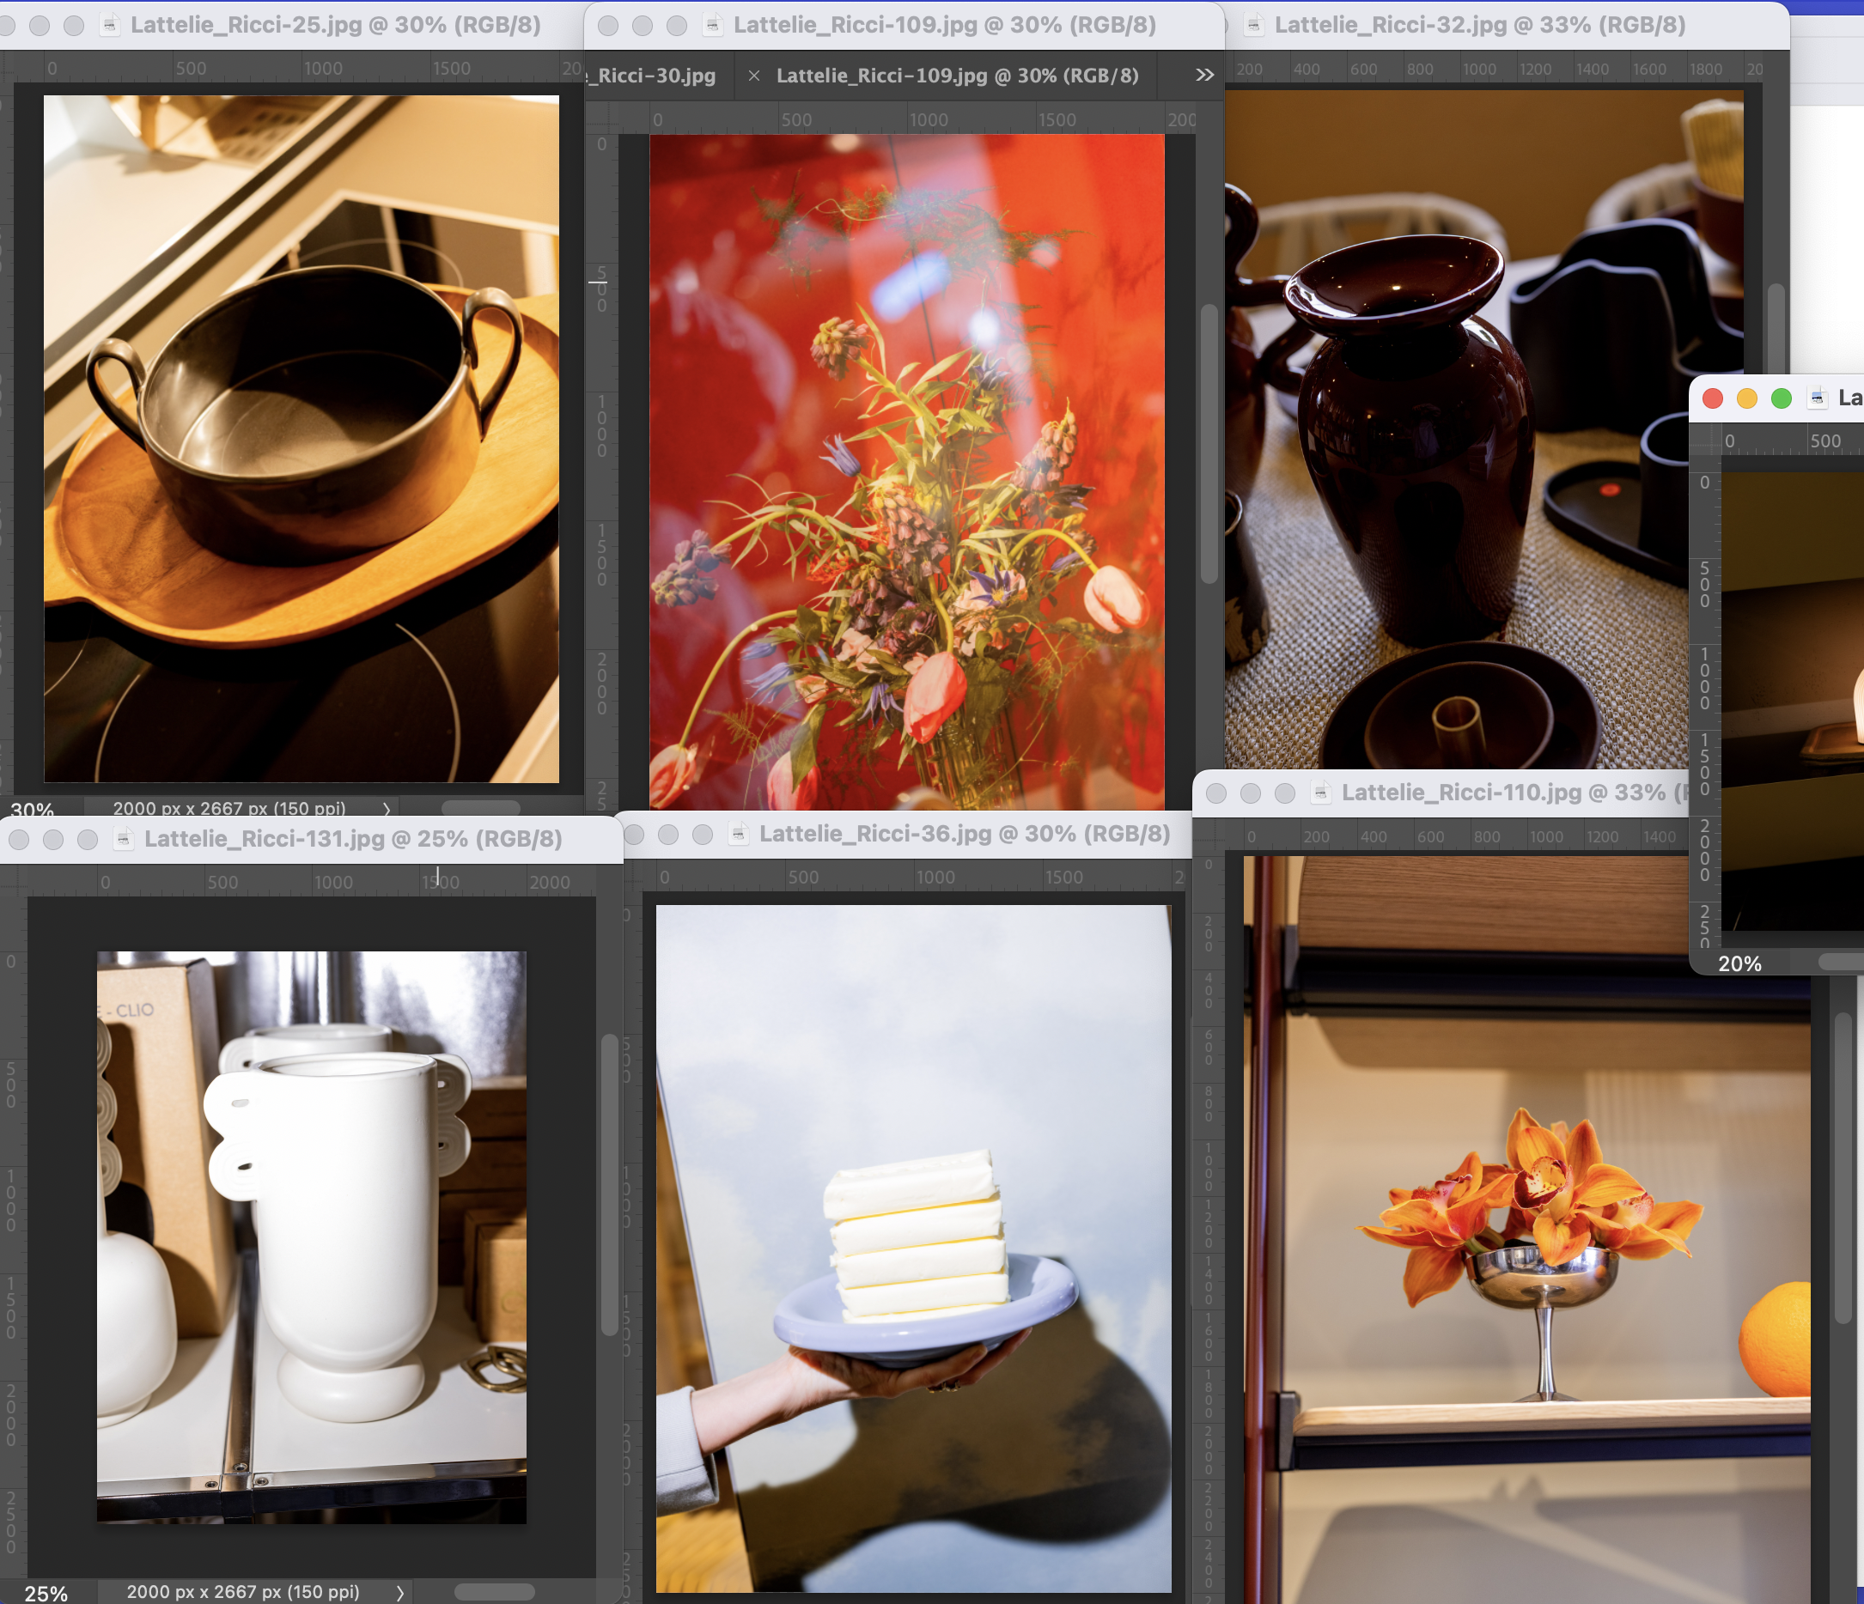1864x1604 pixels.
Task: Close the Lattelie_Ricci-109.jpg tab with the X
Action: (754, 76)
